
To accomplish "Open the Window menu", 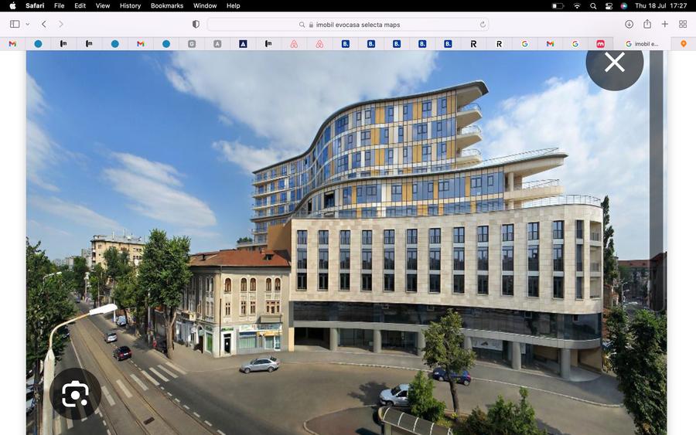I will [205, 5].
